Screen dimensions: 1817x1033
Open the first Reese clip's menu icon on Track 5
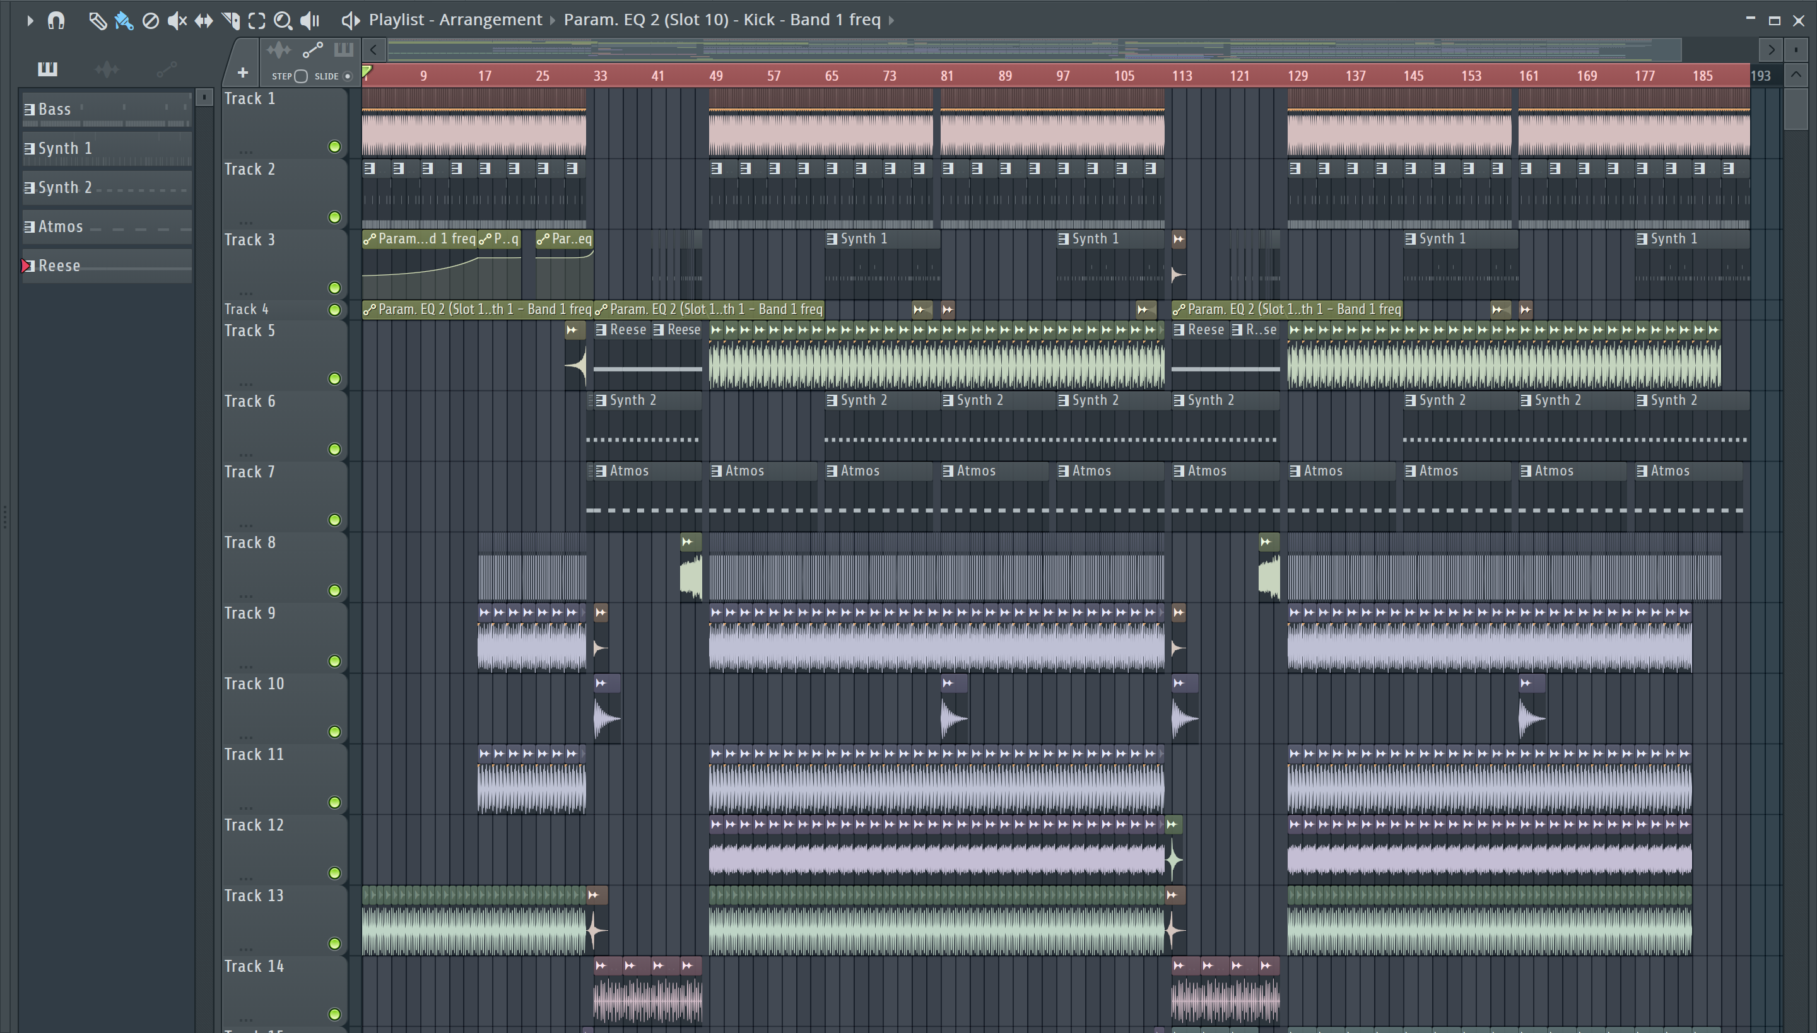click(601, 330)
